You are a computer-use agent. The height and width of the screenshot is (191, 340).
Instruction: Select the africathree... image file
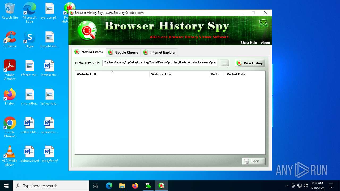click(x=29, y=68)
